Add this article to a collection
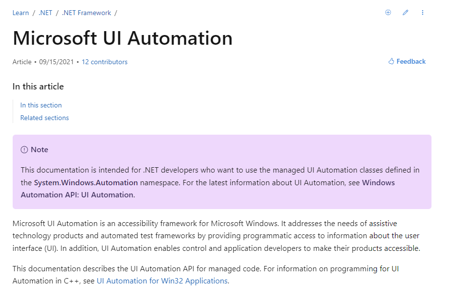Image resolution: width=450 pixels, height=299 pixels. pos(388,12)
